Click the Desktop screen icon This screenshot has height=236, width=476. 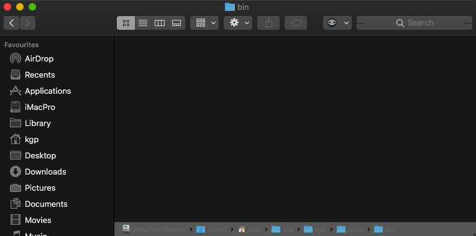point(16,155)
